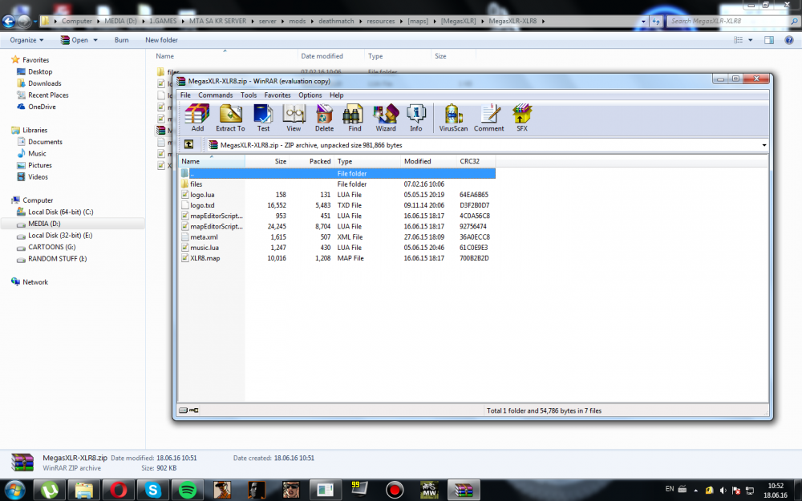Open Windows Start menu
Viewport: 802px width, 501px height.
coord(14,491)
